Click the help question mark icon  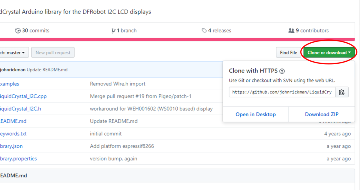(x=282, y=71)
